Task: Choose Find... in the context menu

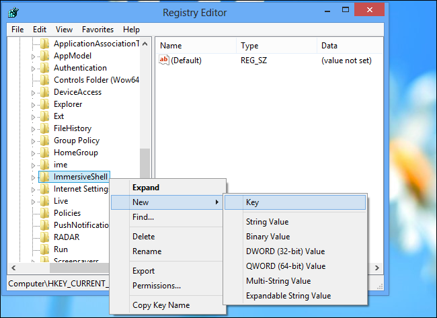Action: click(168, 217)
